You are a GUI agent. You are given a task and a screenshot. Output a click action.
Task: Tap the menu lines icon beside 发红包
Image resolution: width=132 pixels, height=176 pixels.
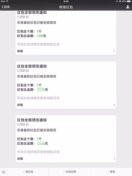click(x=24, y=172)
